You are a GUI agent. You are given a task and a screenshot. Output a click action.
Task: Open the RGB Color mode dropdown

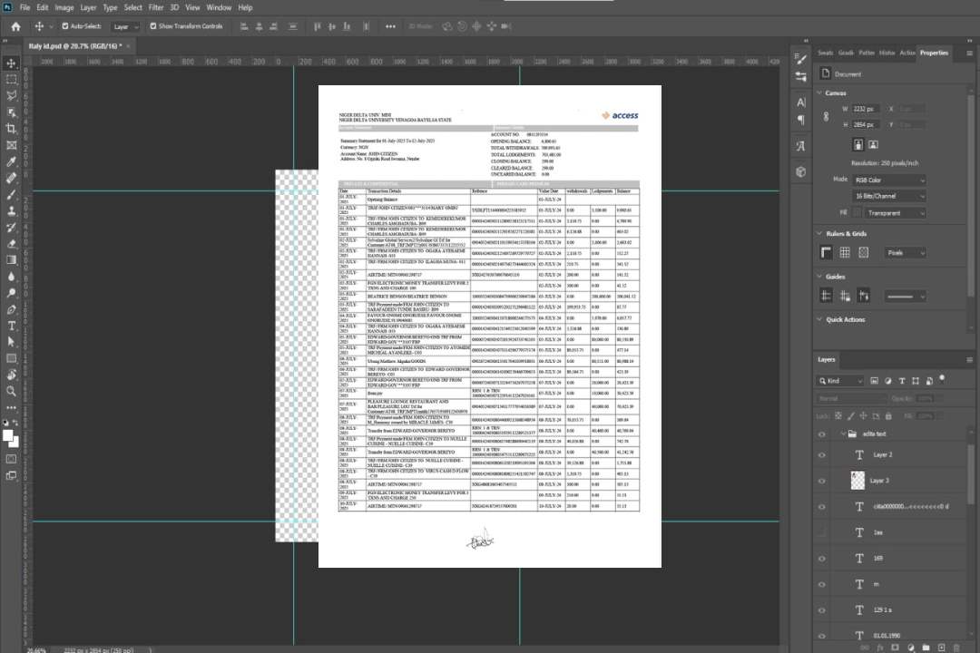(888, 180)
